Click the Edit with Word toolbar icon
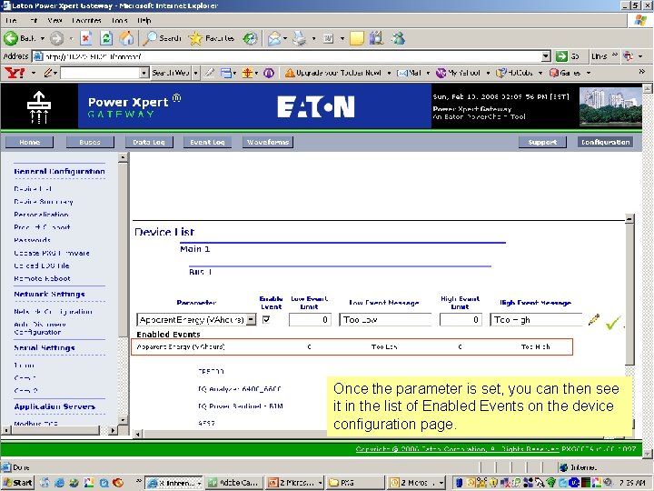The height and width of the screenshot is (491, 654). click(328, 39)
